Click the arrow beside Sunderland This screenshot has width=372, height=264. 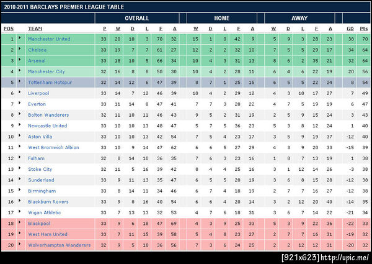click(x=20, y=180)
